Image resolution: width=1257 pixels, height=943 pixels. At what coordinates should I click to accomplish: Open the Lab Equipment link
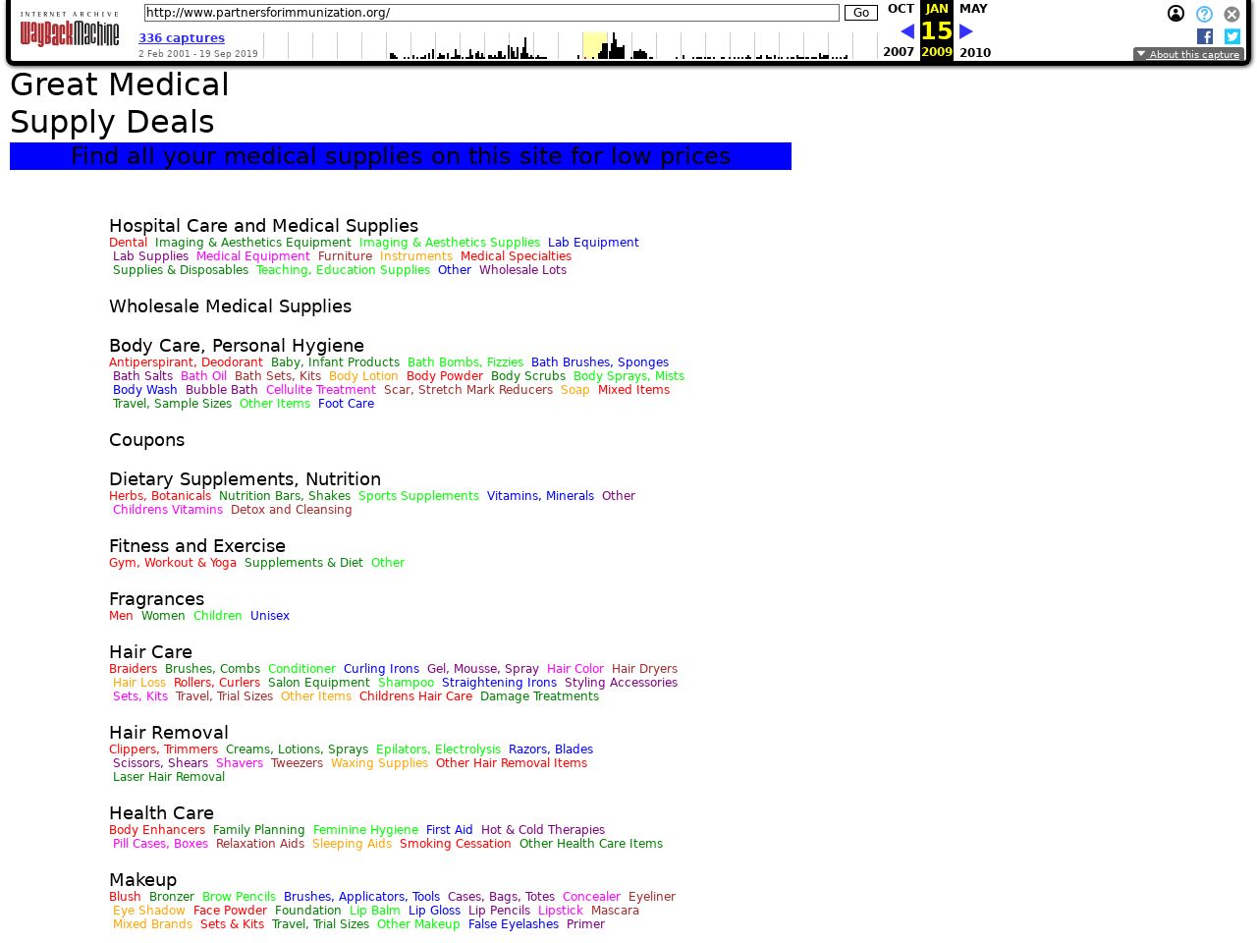[x=593, y=243]
